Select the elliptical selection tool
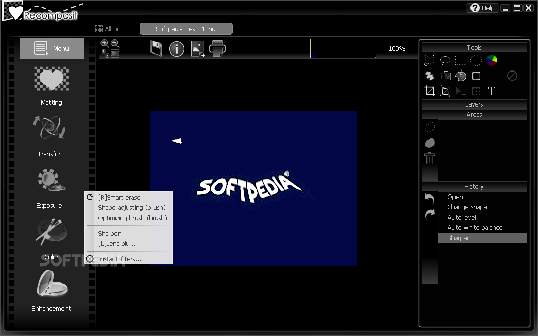Viewport: 538px width, 336px height. point(476,60)
